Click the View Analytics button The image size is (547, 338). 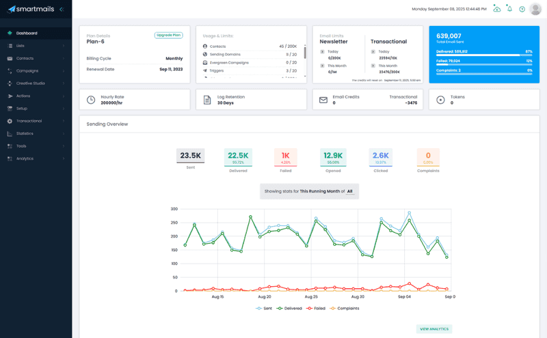434,329
